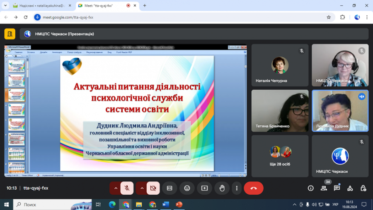This screenshot has height=210, width=373.
Task: Open File Explorer from the taskbar
Action: click(139, 205)
